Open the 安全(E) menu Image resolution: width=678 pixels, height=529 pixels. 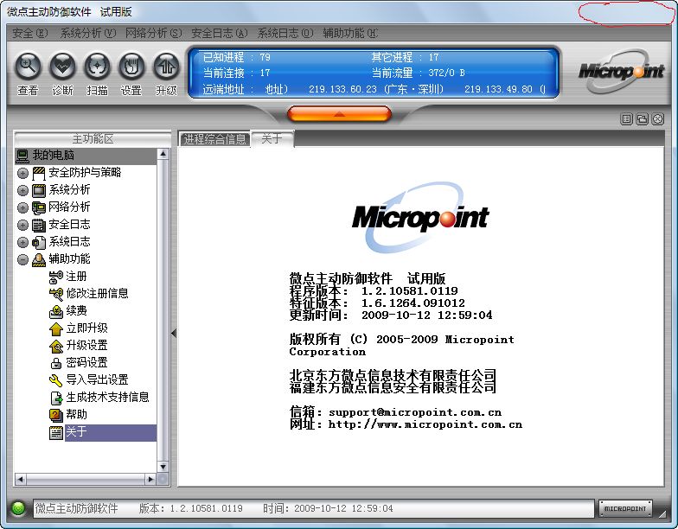click(x=29, y=33)
